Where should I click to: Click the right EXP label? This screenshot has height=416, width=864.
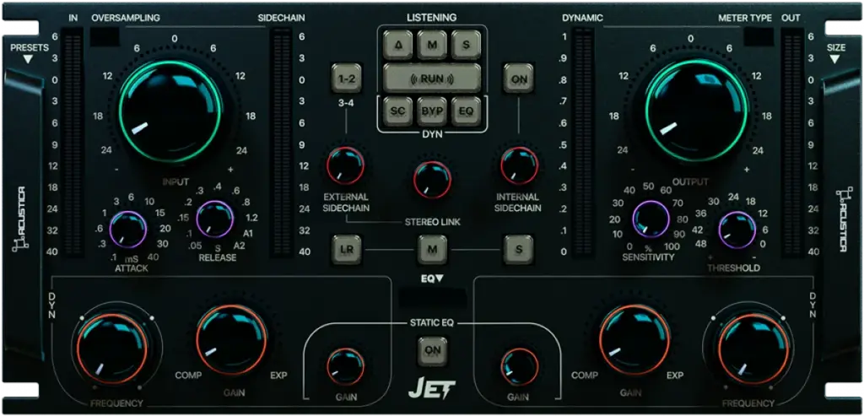(675, 375)
